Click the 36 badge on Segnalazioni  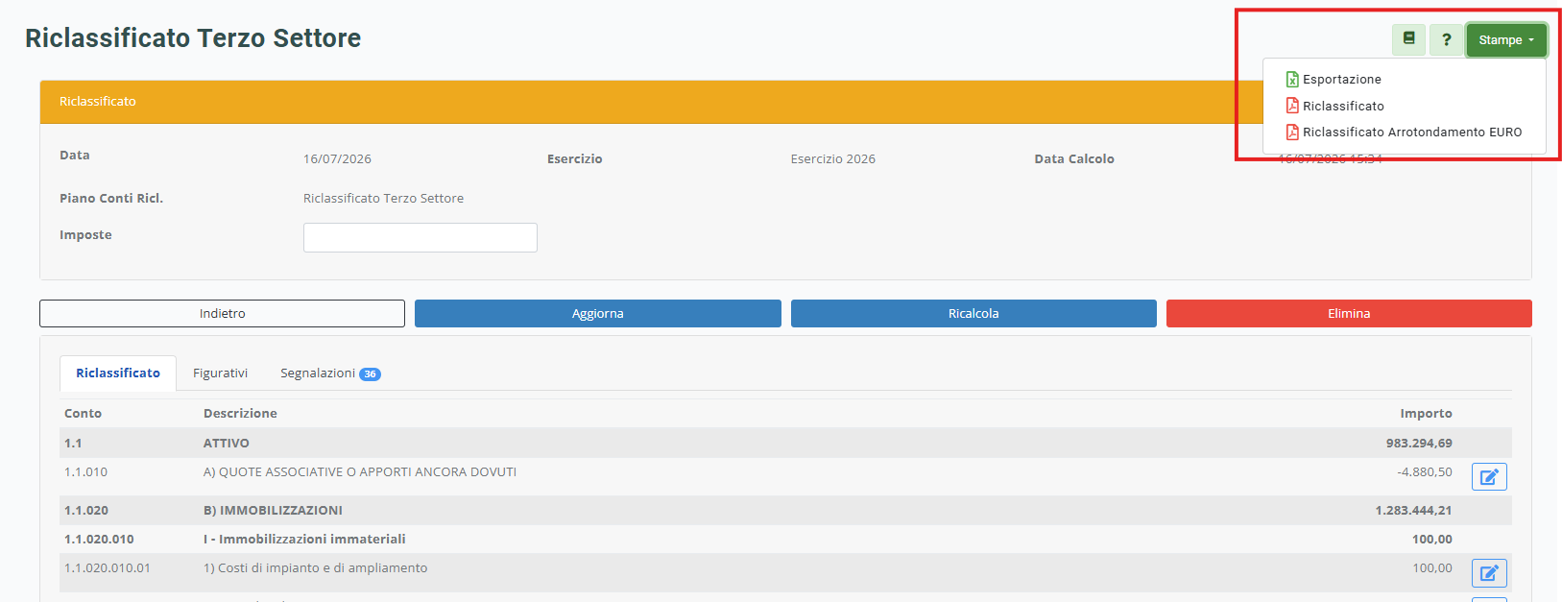tap(370, 374)
